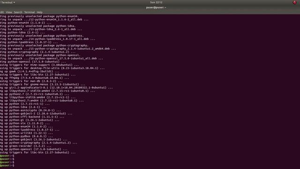Open the View menu
Viewport: 300px width, 169px height.
9,12
